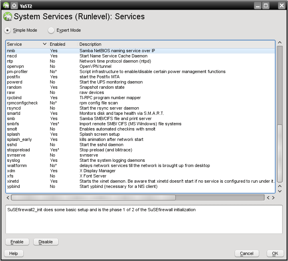Click the Enable button
The height and width of the screenshot is (261, 288).
[x=17, y=242]
